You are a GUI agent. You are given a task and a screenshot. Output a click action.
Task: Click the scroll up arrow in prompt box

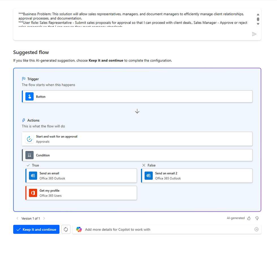(258, 14)
